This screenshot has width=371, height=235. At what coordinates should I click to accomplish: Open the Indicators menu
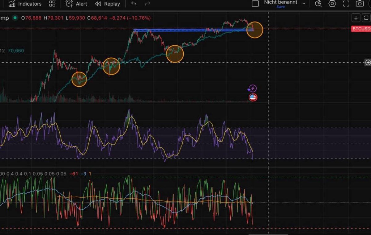point(25,4)
